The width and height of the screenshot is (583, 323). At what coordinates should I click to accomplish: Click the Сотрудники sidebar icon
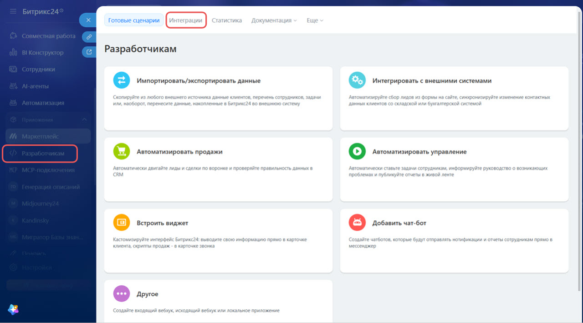[14, 70]
